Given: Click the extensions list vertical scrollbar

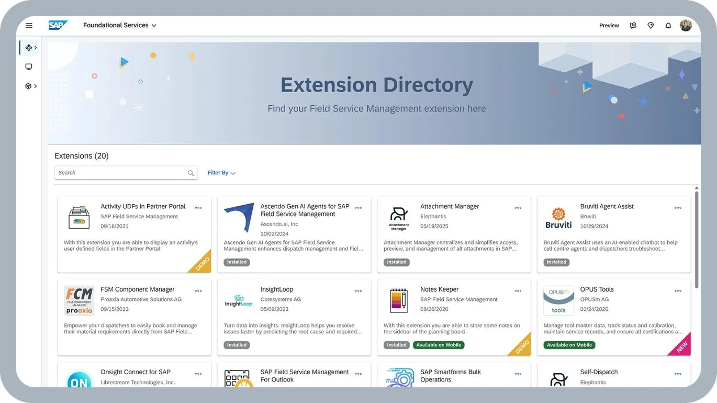Looking at the screenshot, I should 697,240.
